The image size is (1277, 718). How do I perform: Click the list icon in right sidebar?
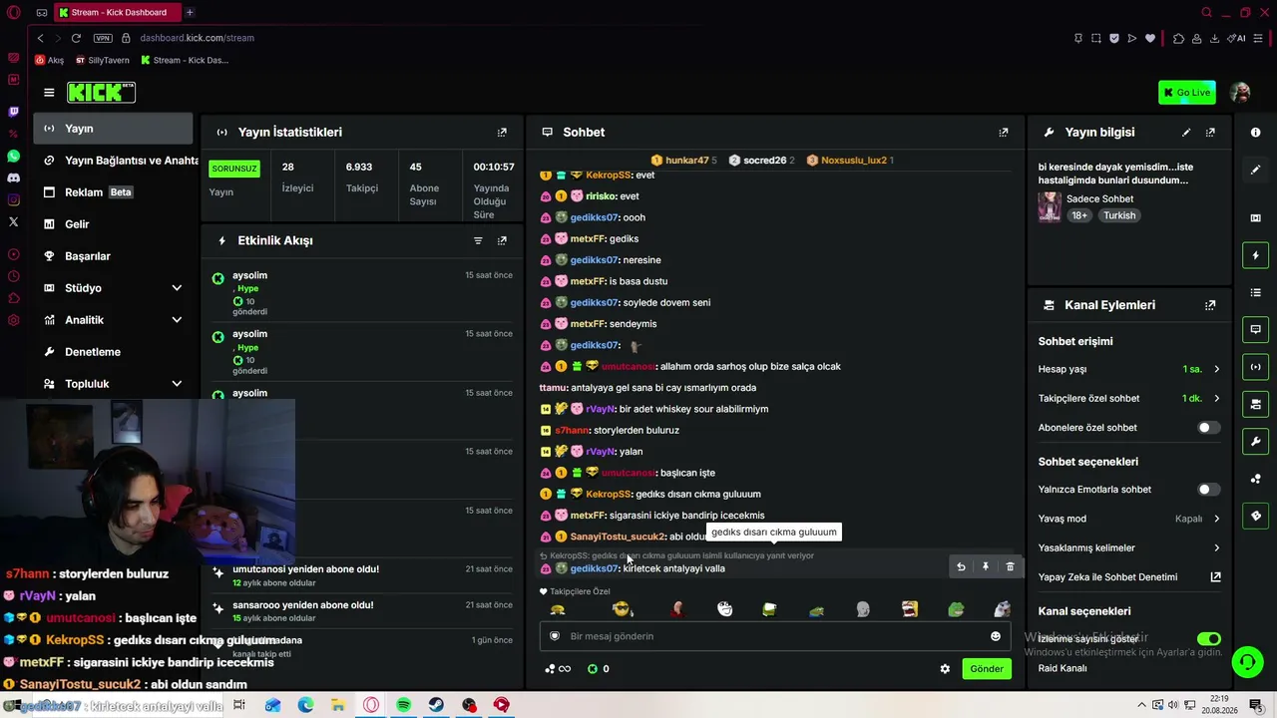(x=1256, y=292)
